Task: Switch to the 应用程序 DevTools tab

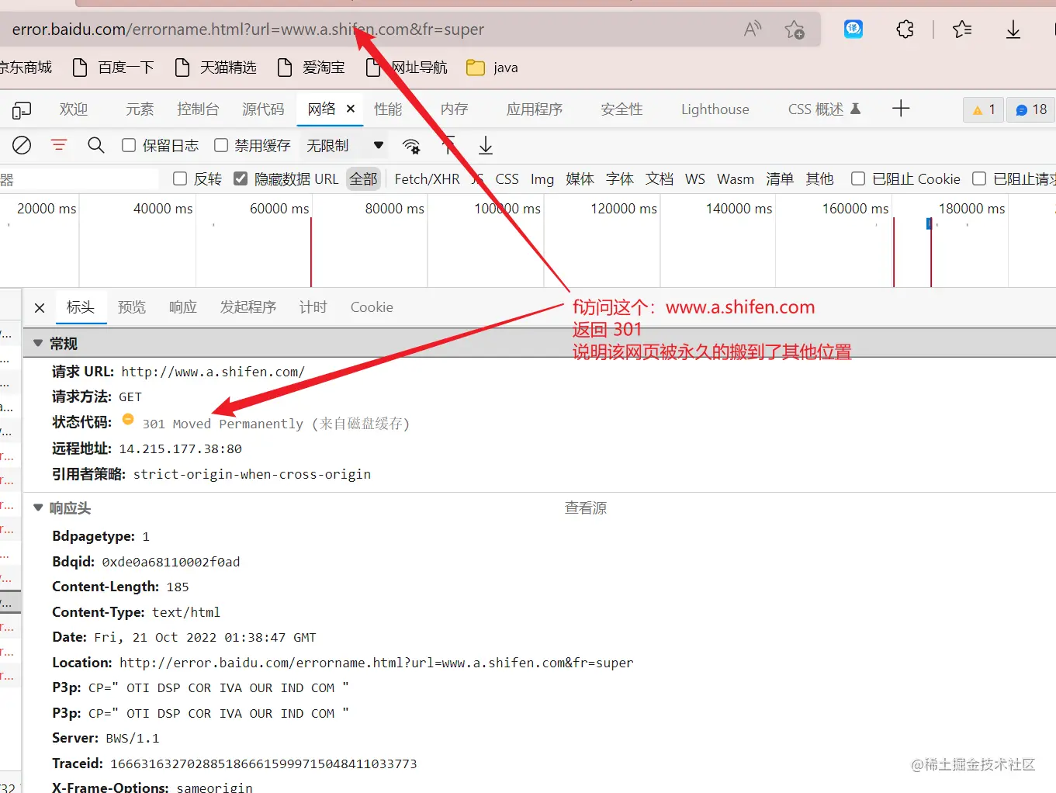Action: (x=535, y=109)
